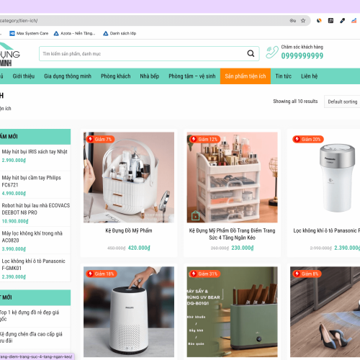Open the Azota - Nền Tảng bookmark
The image size is (360, 360).
tap(74, 33)
